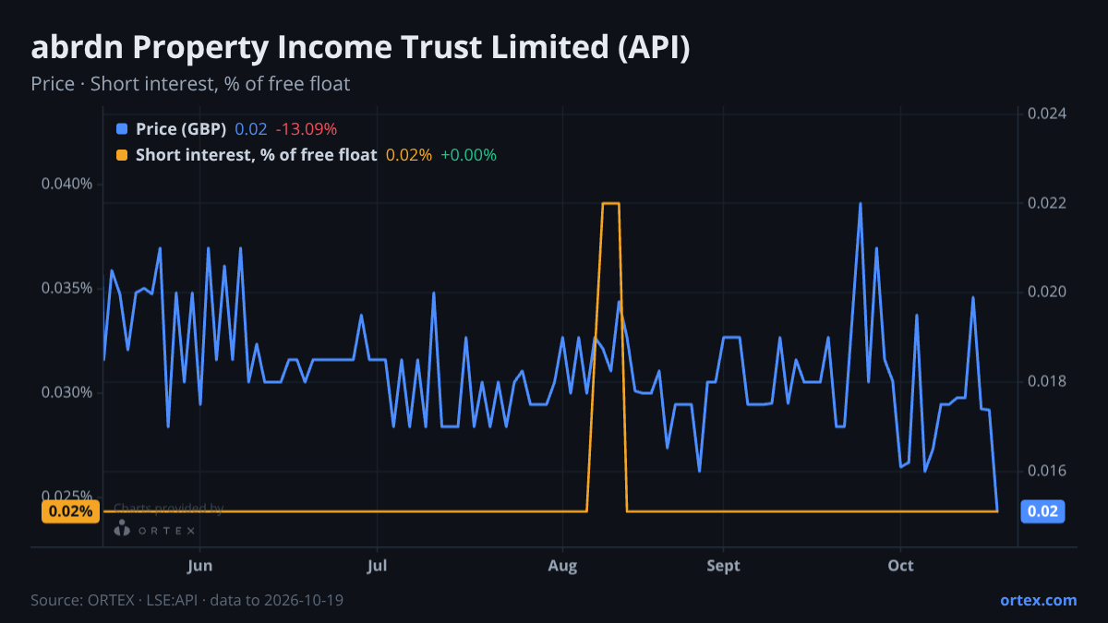Click the blue Price legend color marker
The image size is (1108, 623).
[122, 129]
